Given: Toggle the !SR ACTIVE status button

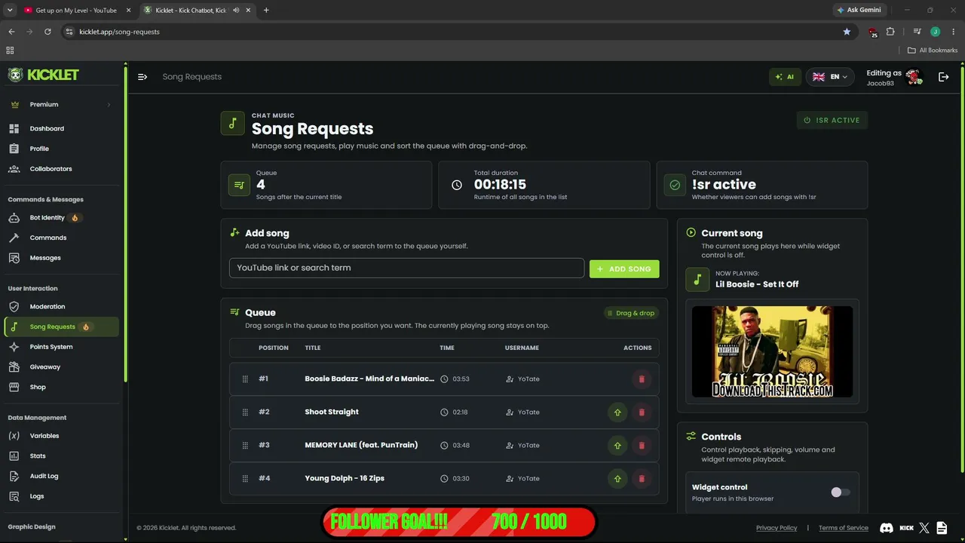Looking at the screenshot, I should pos(832,120).
